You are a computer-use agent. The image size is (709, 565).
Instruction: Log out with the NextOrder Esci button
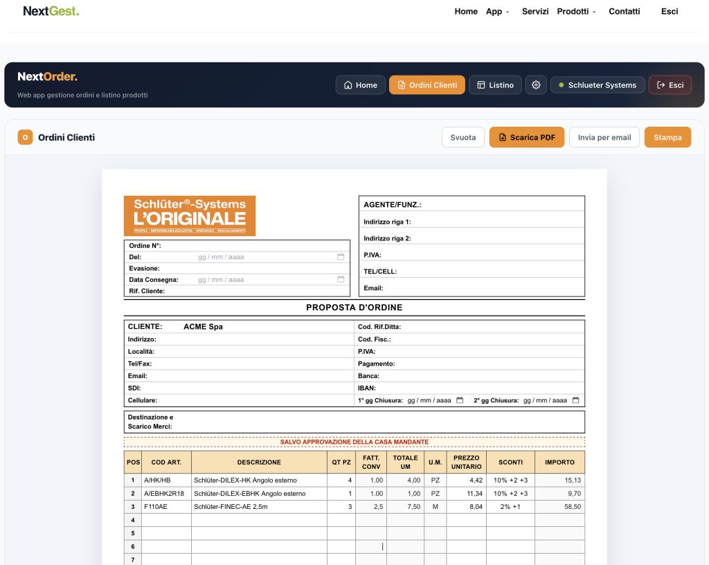click(670, 85)
